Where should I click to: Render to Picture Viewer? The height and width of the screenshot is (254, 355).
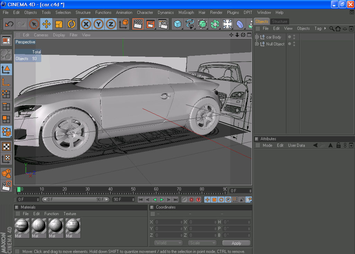pyautogui.click(x=150, y=24)
